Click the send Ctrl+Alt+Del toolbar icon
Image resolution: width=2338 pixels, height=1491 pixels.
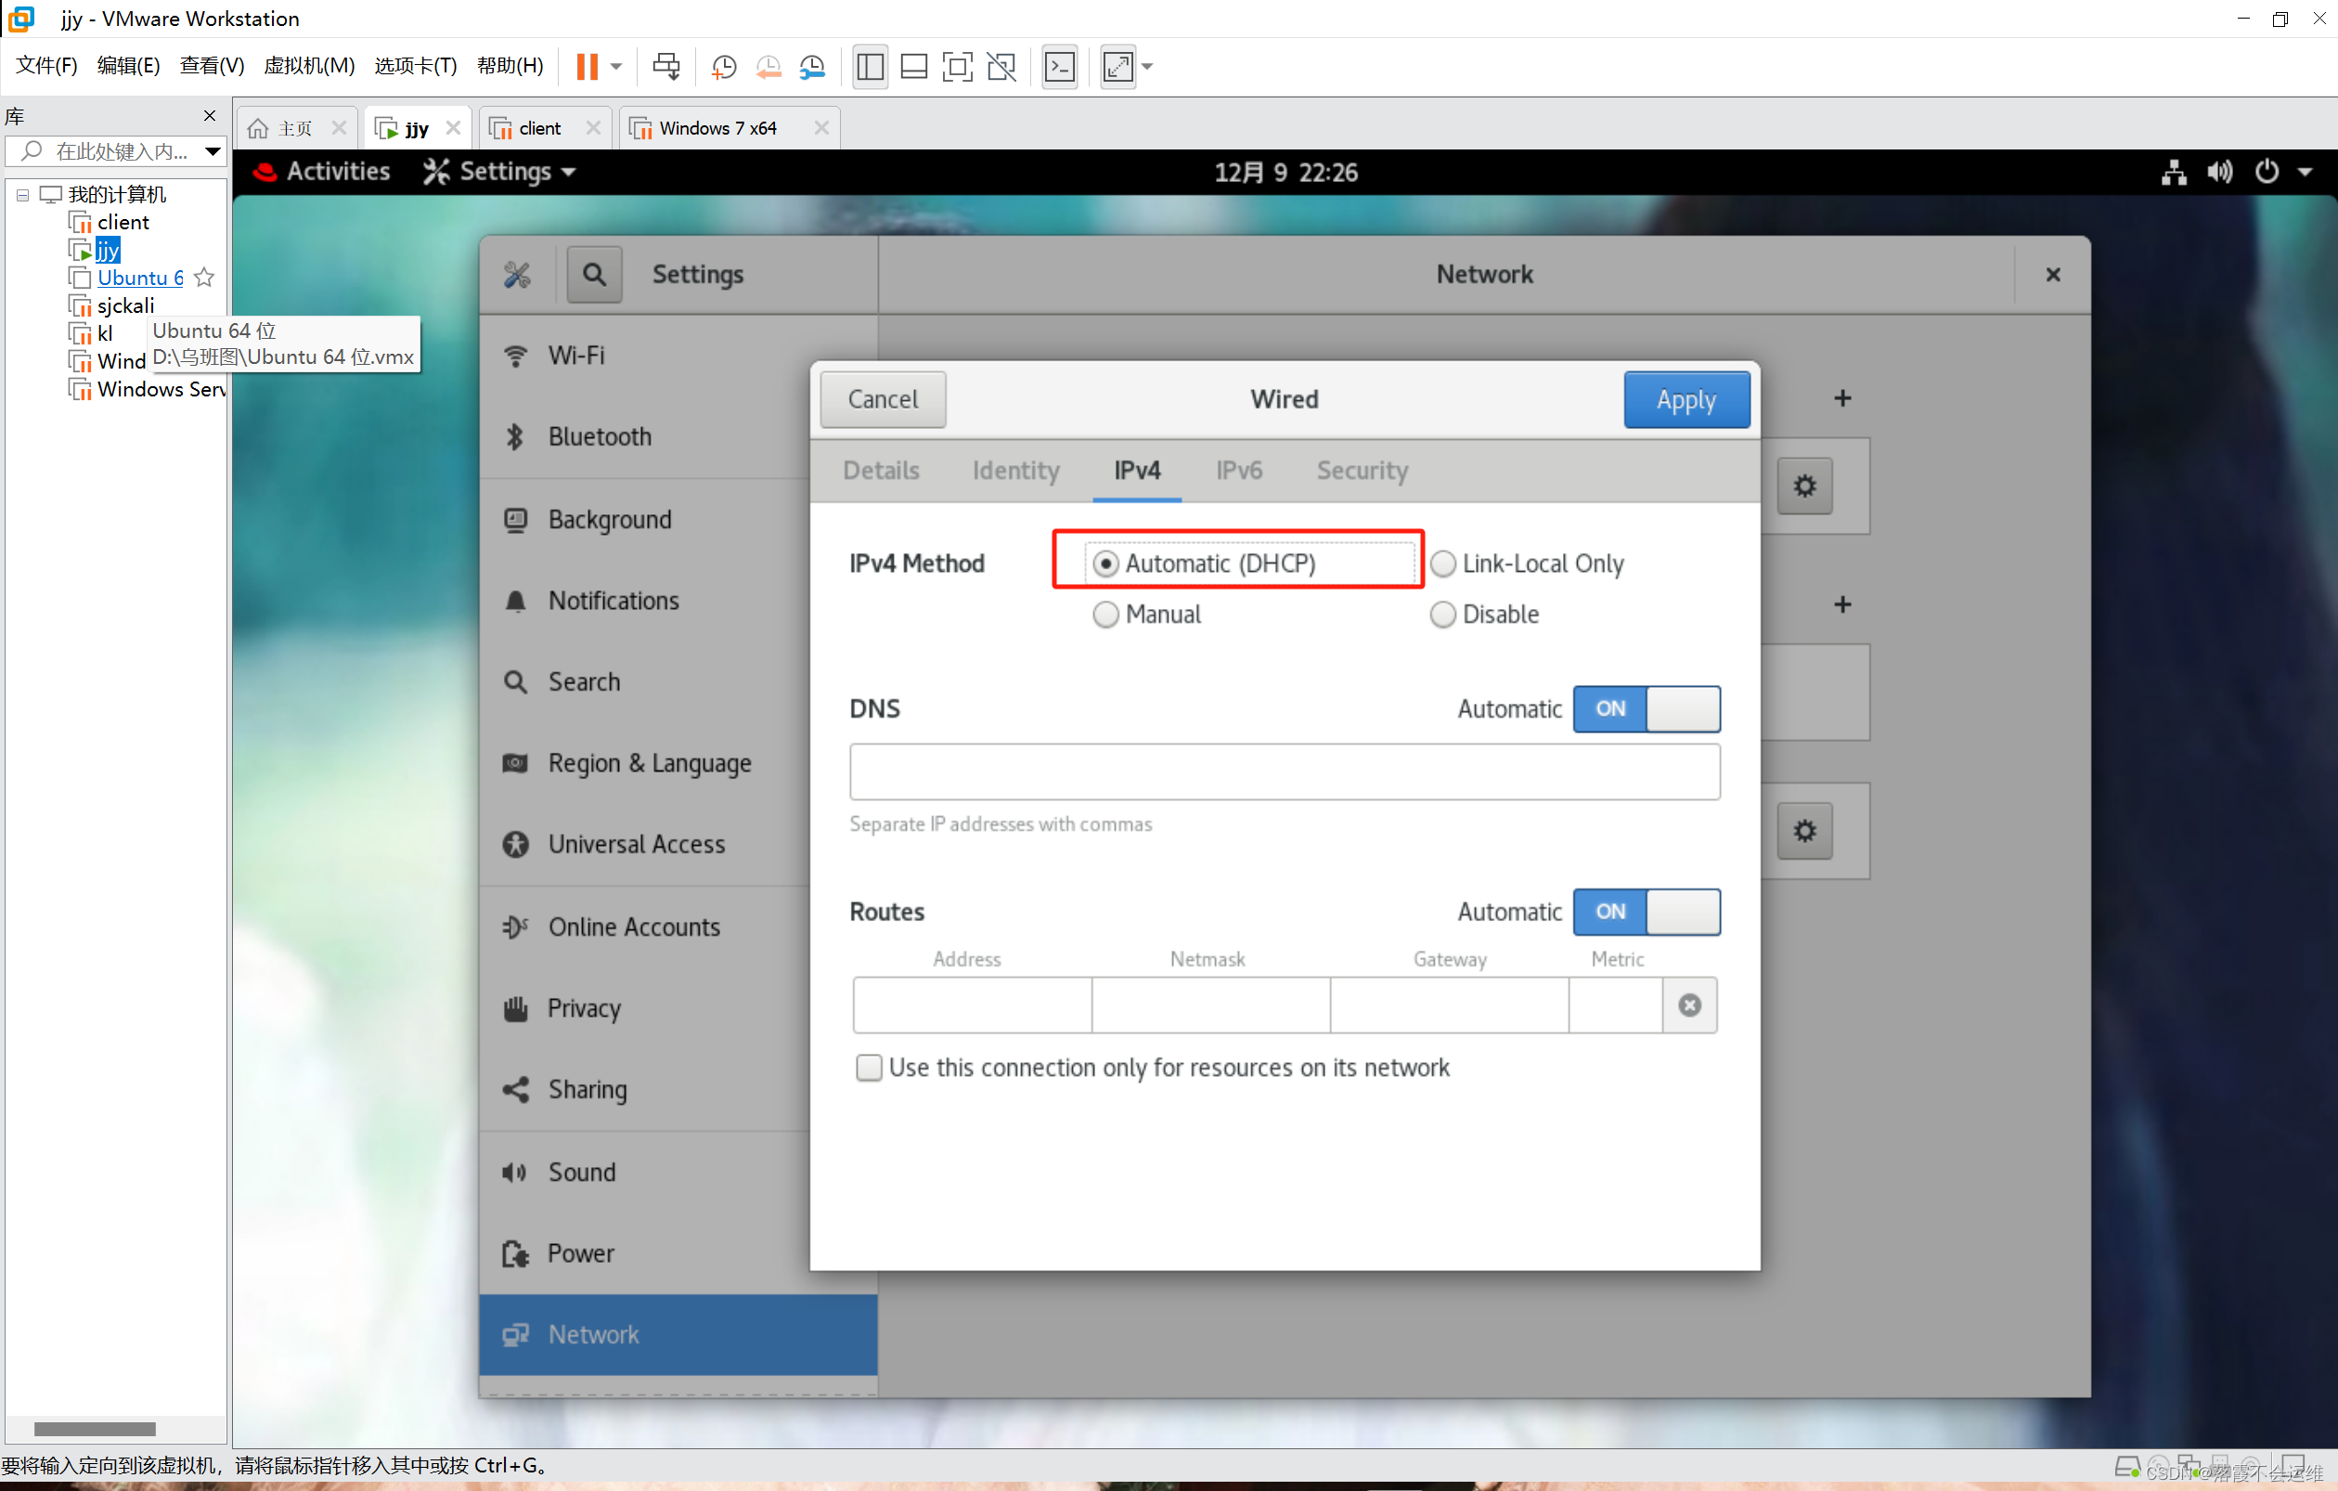pyautogui.click(x=666, y=66)
